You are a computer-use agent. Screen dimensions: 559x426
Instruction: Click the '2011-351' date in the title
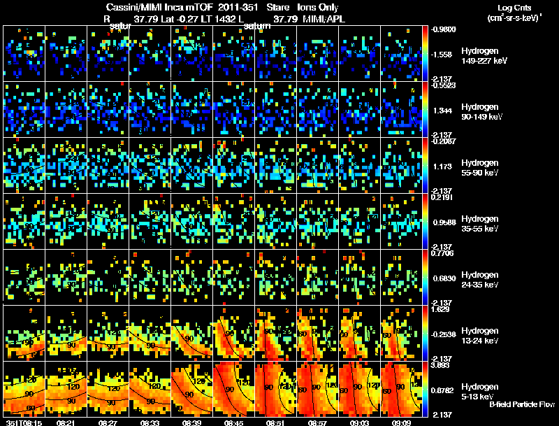tap(238, 7)
